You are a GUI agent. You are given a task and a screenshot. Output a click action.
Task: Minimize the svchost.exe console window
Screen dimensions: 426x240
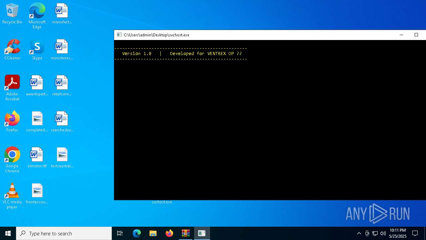tap(401, 35)
